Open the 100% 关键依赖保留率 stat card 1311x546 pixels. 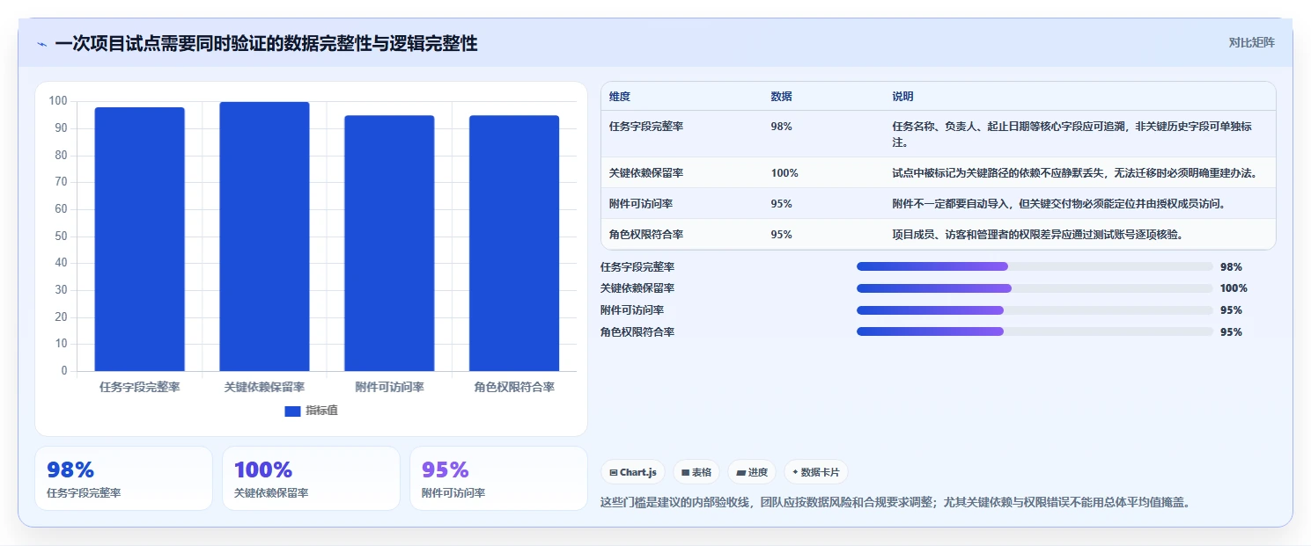pyautogui.click(x=311, y=478)
